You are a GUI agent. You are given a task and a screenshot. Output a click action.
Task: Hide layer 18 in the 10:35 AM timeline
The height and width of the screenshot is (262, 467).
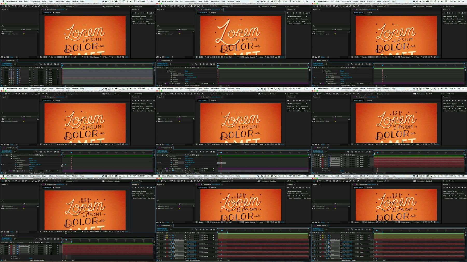pyautogui.click(x=157, y=244)
